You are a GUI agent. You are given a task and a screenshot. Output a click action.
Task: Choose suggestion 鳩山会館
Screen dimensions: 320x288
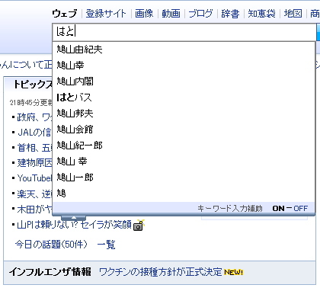pyautogui.click(x=184, y=130)
